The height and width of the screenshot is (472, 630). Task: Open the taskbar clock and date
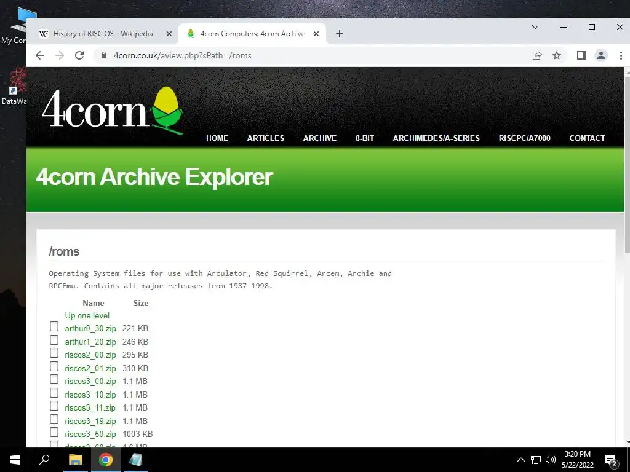click(x=577, y=460)
